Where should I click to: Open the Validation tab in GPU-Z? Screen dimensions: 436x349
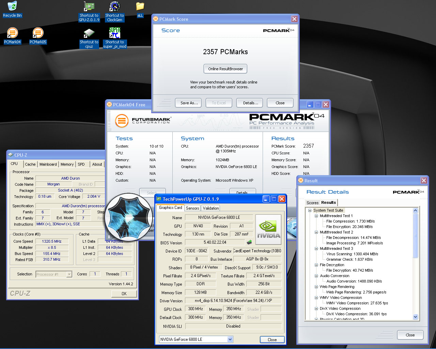[x=211, y=208]
